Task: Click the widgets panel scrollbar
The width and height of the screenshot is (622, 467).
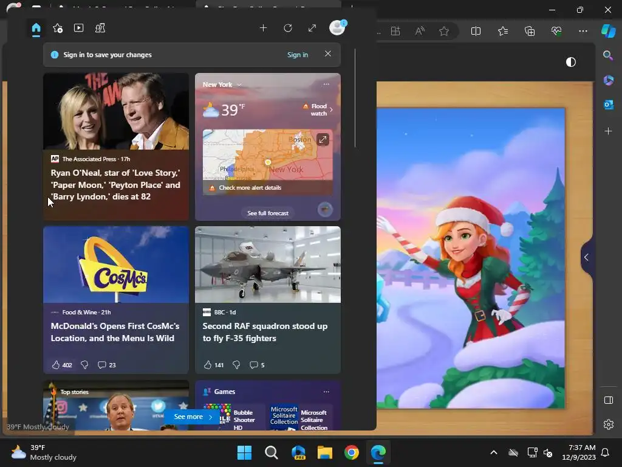Action: coord(355,98)
